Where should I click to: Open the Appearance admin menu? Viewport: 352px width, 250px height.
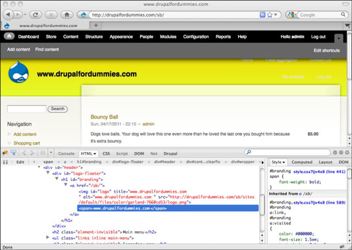[x=121, y=37]
